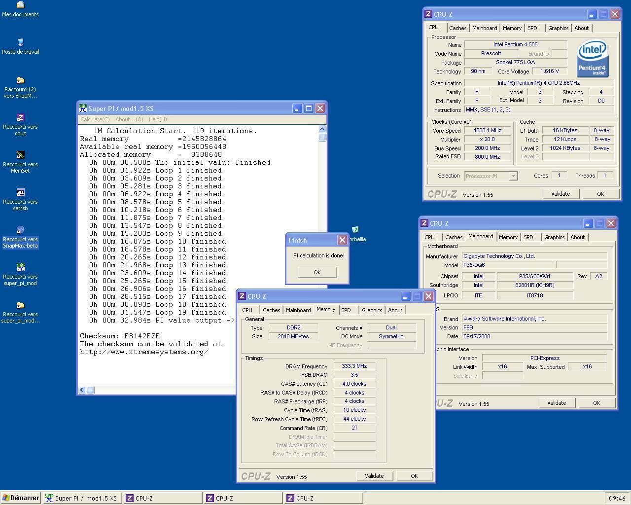Select Raccourci vers SnapMax-beta desktop shortcut

coord(20,237)
